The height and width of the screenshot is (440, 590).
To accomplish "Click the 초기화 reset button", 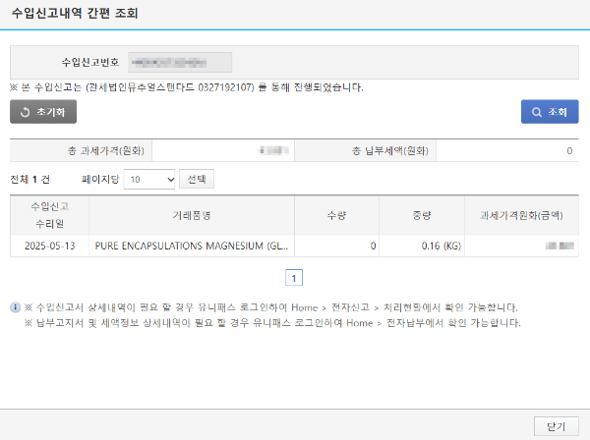I will 43,112.
